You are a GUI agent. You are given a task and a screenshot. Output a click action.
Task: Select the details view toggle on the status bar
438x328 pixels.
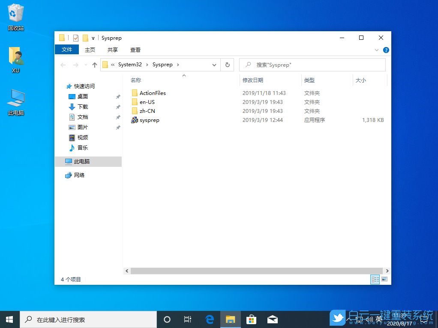[375, 279]
